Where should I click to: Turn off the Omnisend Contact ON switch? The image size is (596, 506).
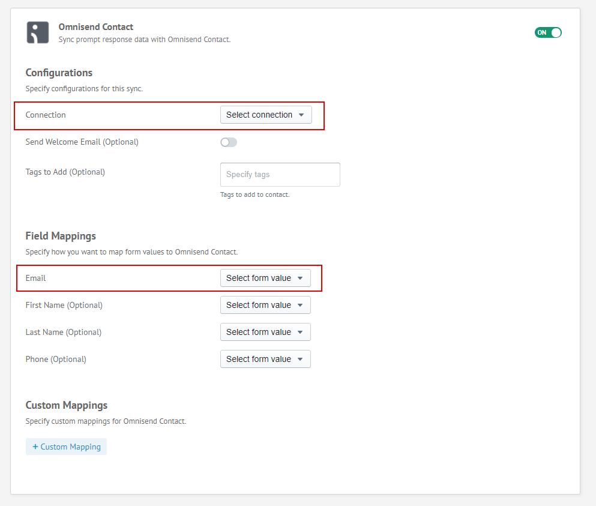(x=548, y=32)
